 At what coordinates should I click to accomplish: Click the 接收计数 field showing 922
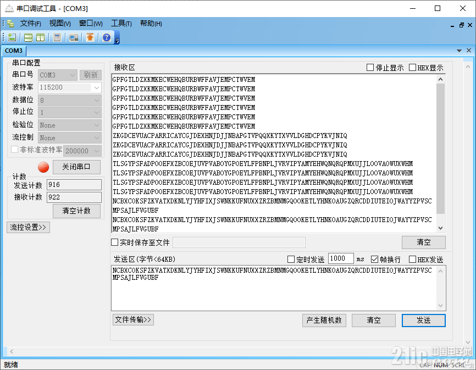point(74,197)
